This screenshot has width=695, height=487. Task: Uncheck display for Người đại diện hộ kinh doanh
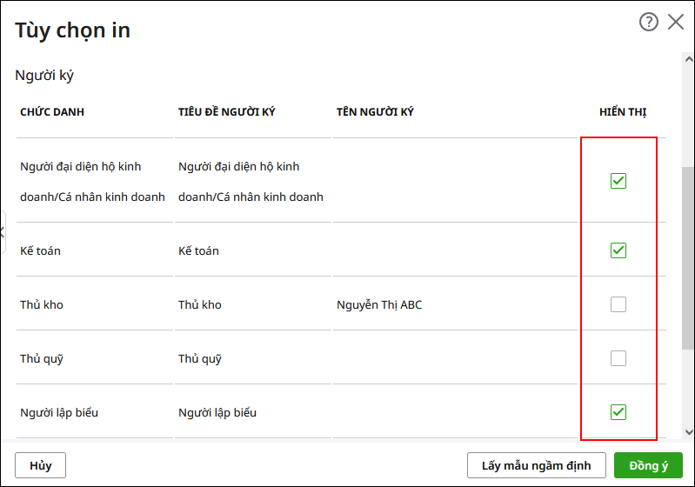tap(618, 181)
